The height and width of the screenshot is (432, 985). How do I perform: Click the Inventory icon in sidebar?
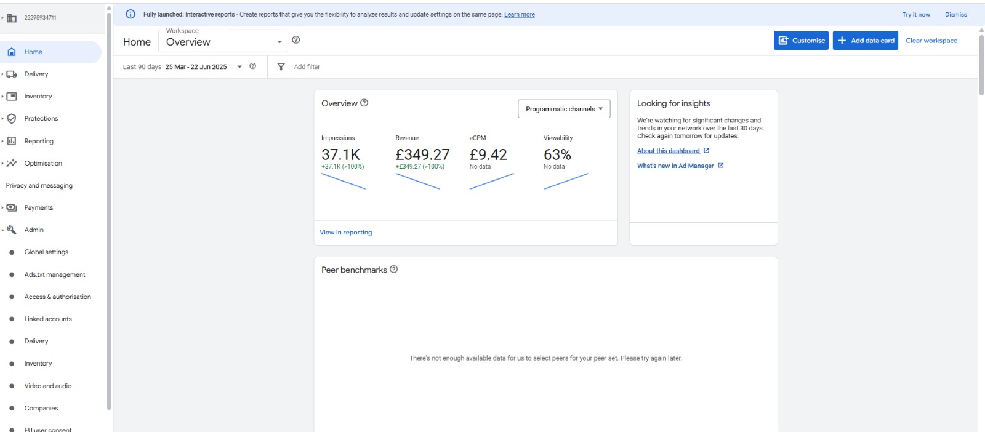(12, 97)
